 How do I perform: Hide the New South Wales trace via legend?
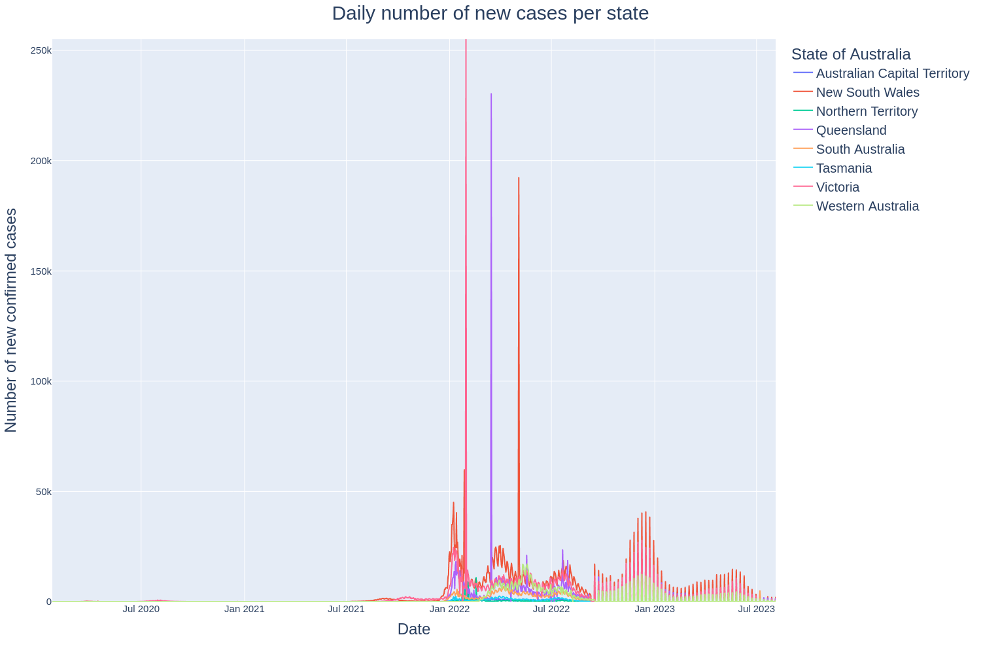point(867,92)
